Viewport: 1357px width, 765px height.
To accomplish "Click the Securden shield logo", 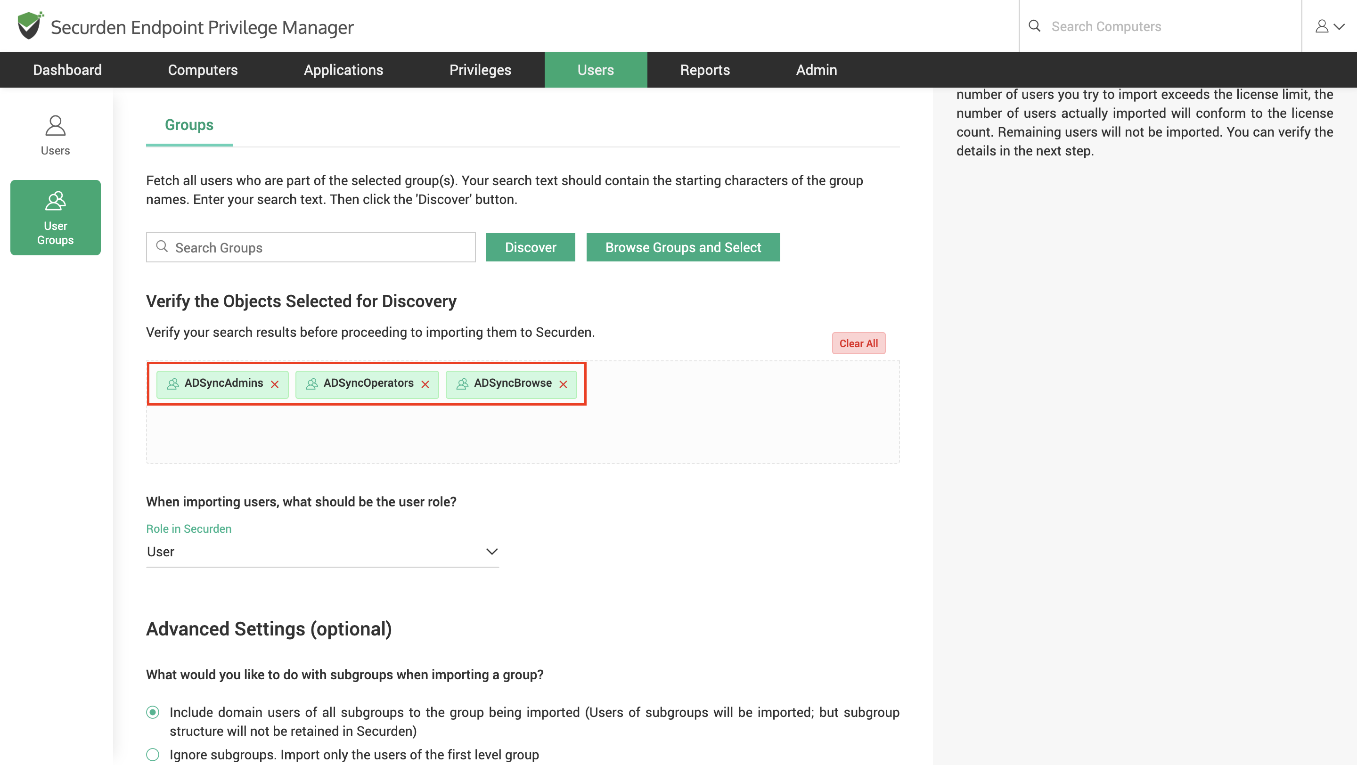I will pyautogui.click(x=30, y=26).
